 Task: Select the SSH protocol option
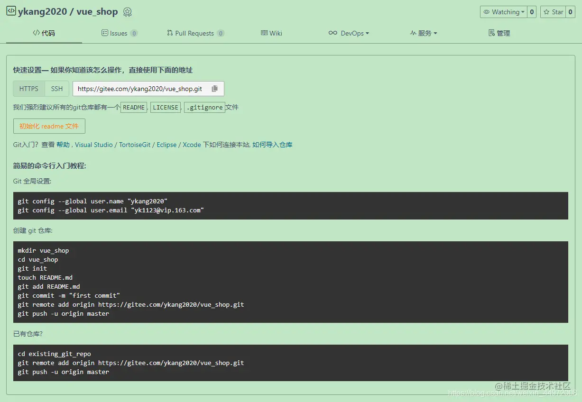(57, 89)
